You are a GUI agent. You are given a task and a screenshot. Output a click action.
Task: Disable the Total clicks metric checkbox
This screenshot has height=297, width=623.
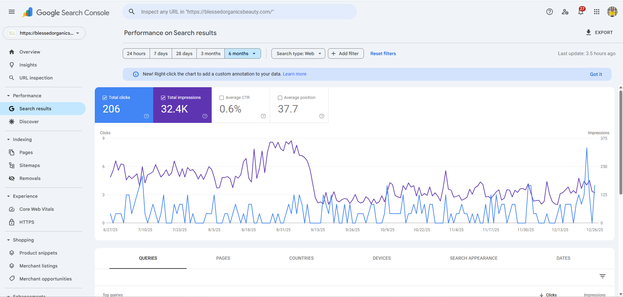pyautogui.click(x=105, y=97)
